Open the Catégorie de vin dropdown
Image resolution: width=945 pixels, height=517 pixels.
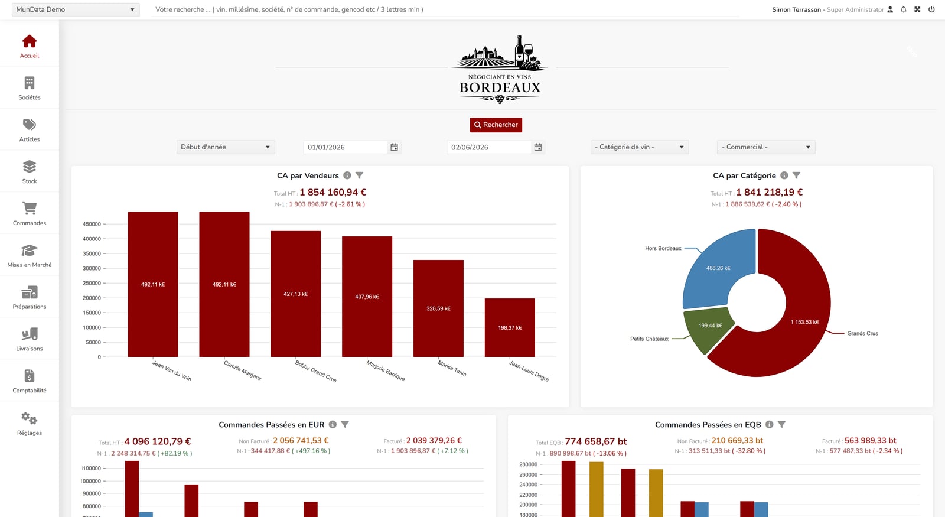640,147
